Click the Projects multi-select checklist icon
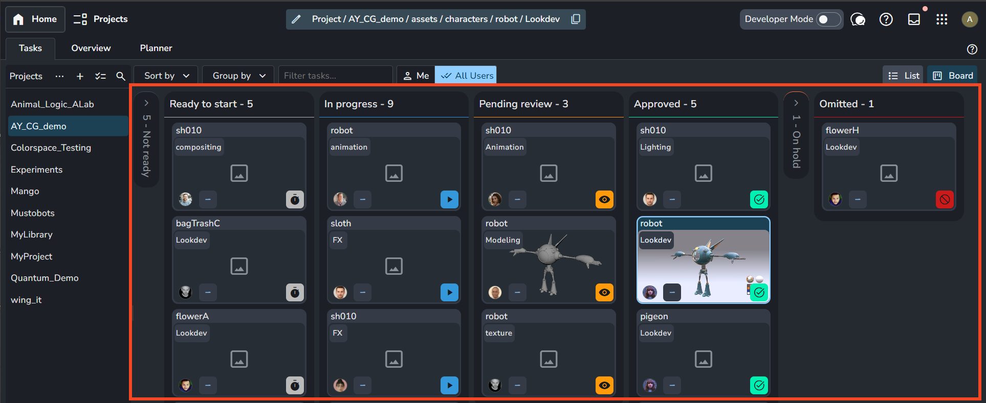Viewport: 986px width, 403px height. [100, 76]
